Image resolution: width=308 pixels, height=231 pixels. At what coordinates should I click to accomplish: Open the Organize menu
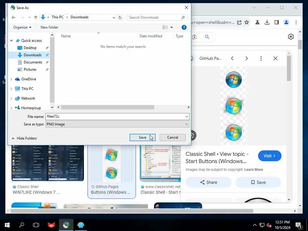click(x=22, y=27)
